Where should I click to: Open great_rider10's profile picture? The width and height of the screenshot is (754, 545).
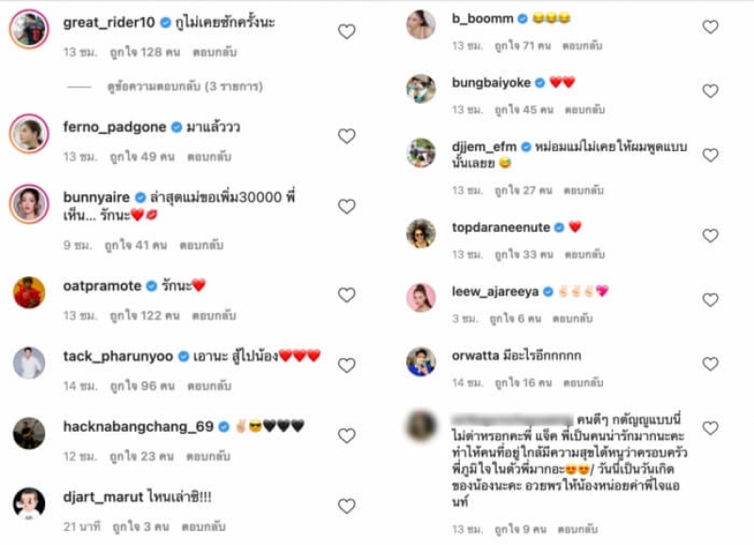click(29, 29)
